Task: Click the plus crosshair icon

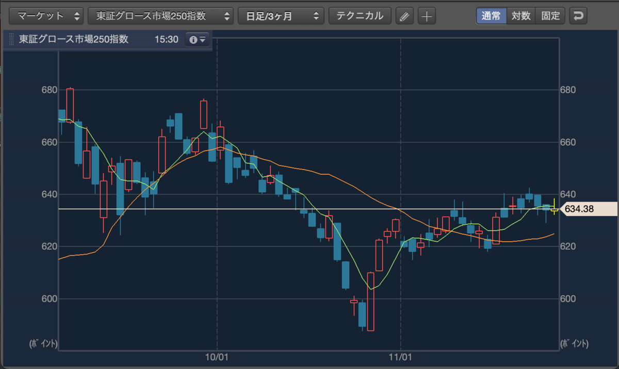Action: pyautogui.click(x=426, y=16)
